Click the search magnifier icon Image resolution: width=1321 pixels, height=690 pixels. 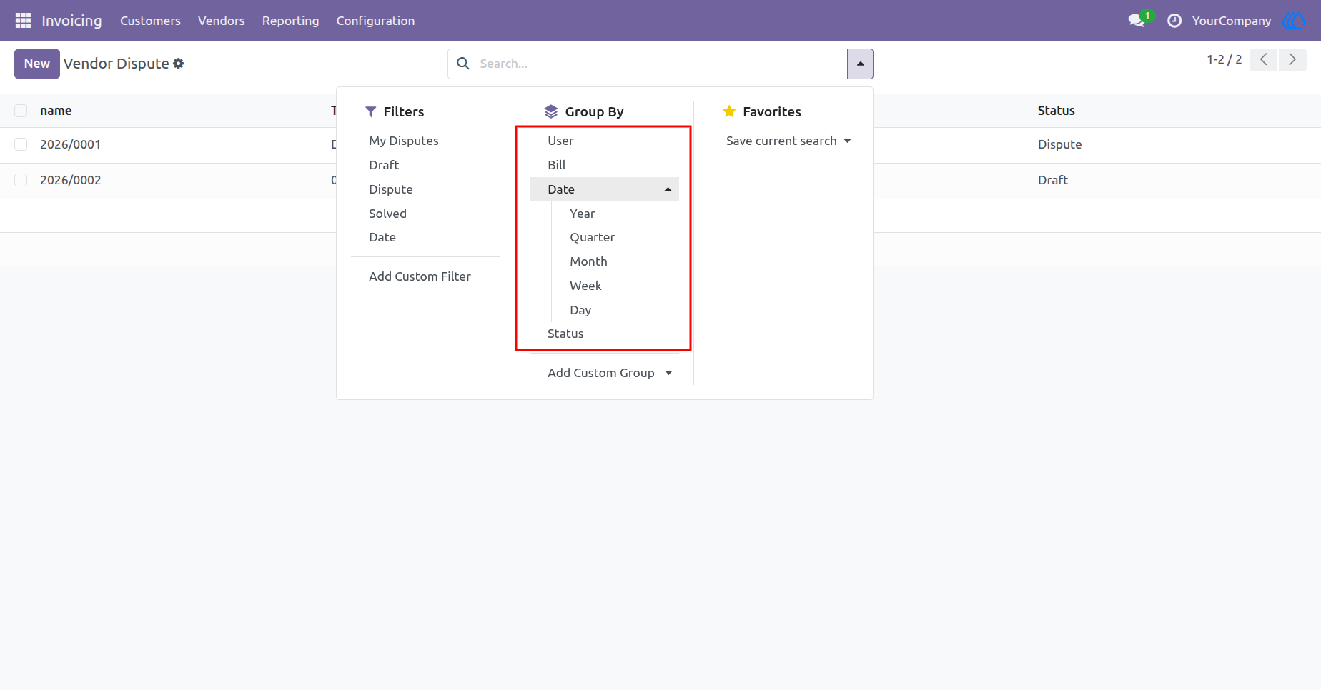(463, 64)
